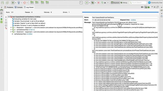Click the Collapse All log nodes icon
163x91 pixels.
(x=6, y=20)
